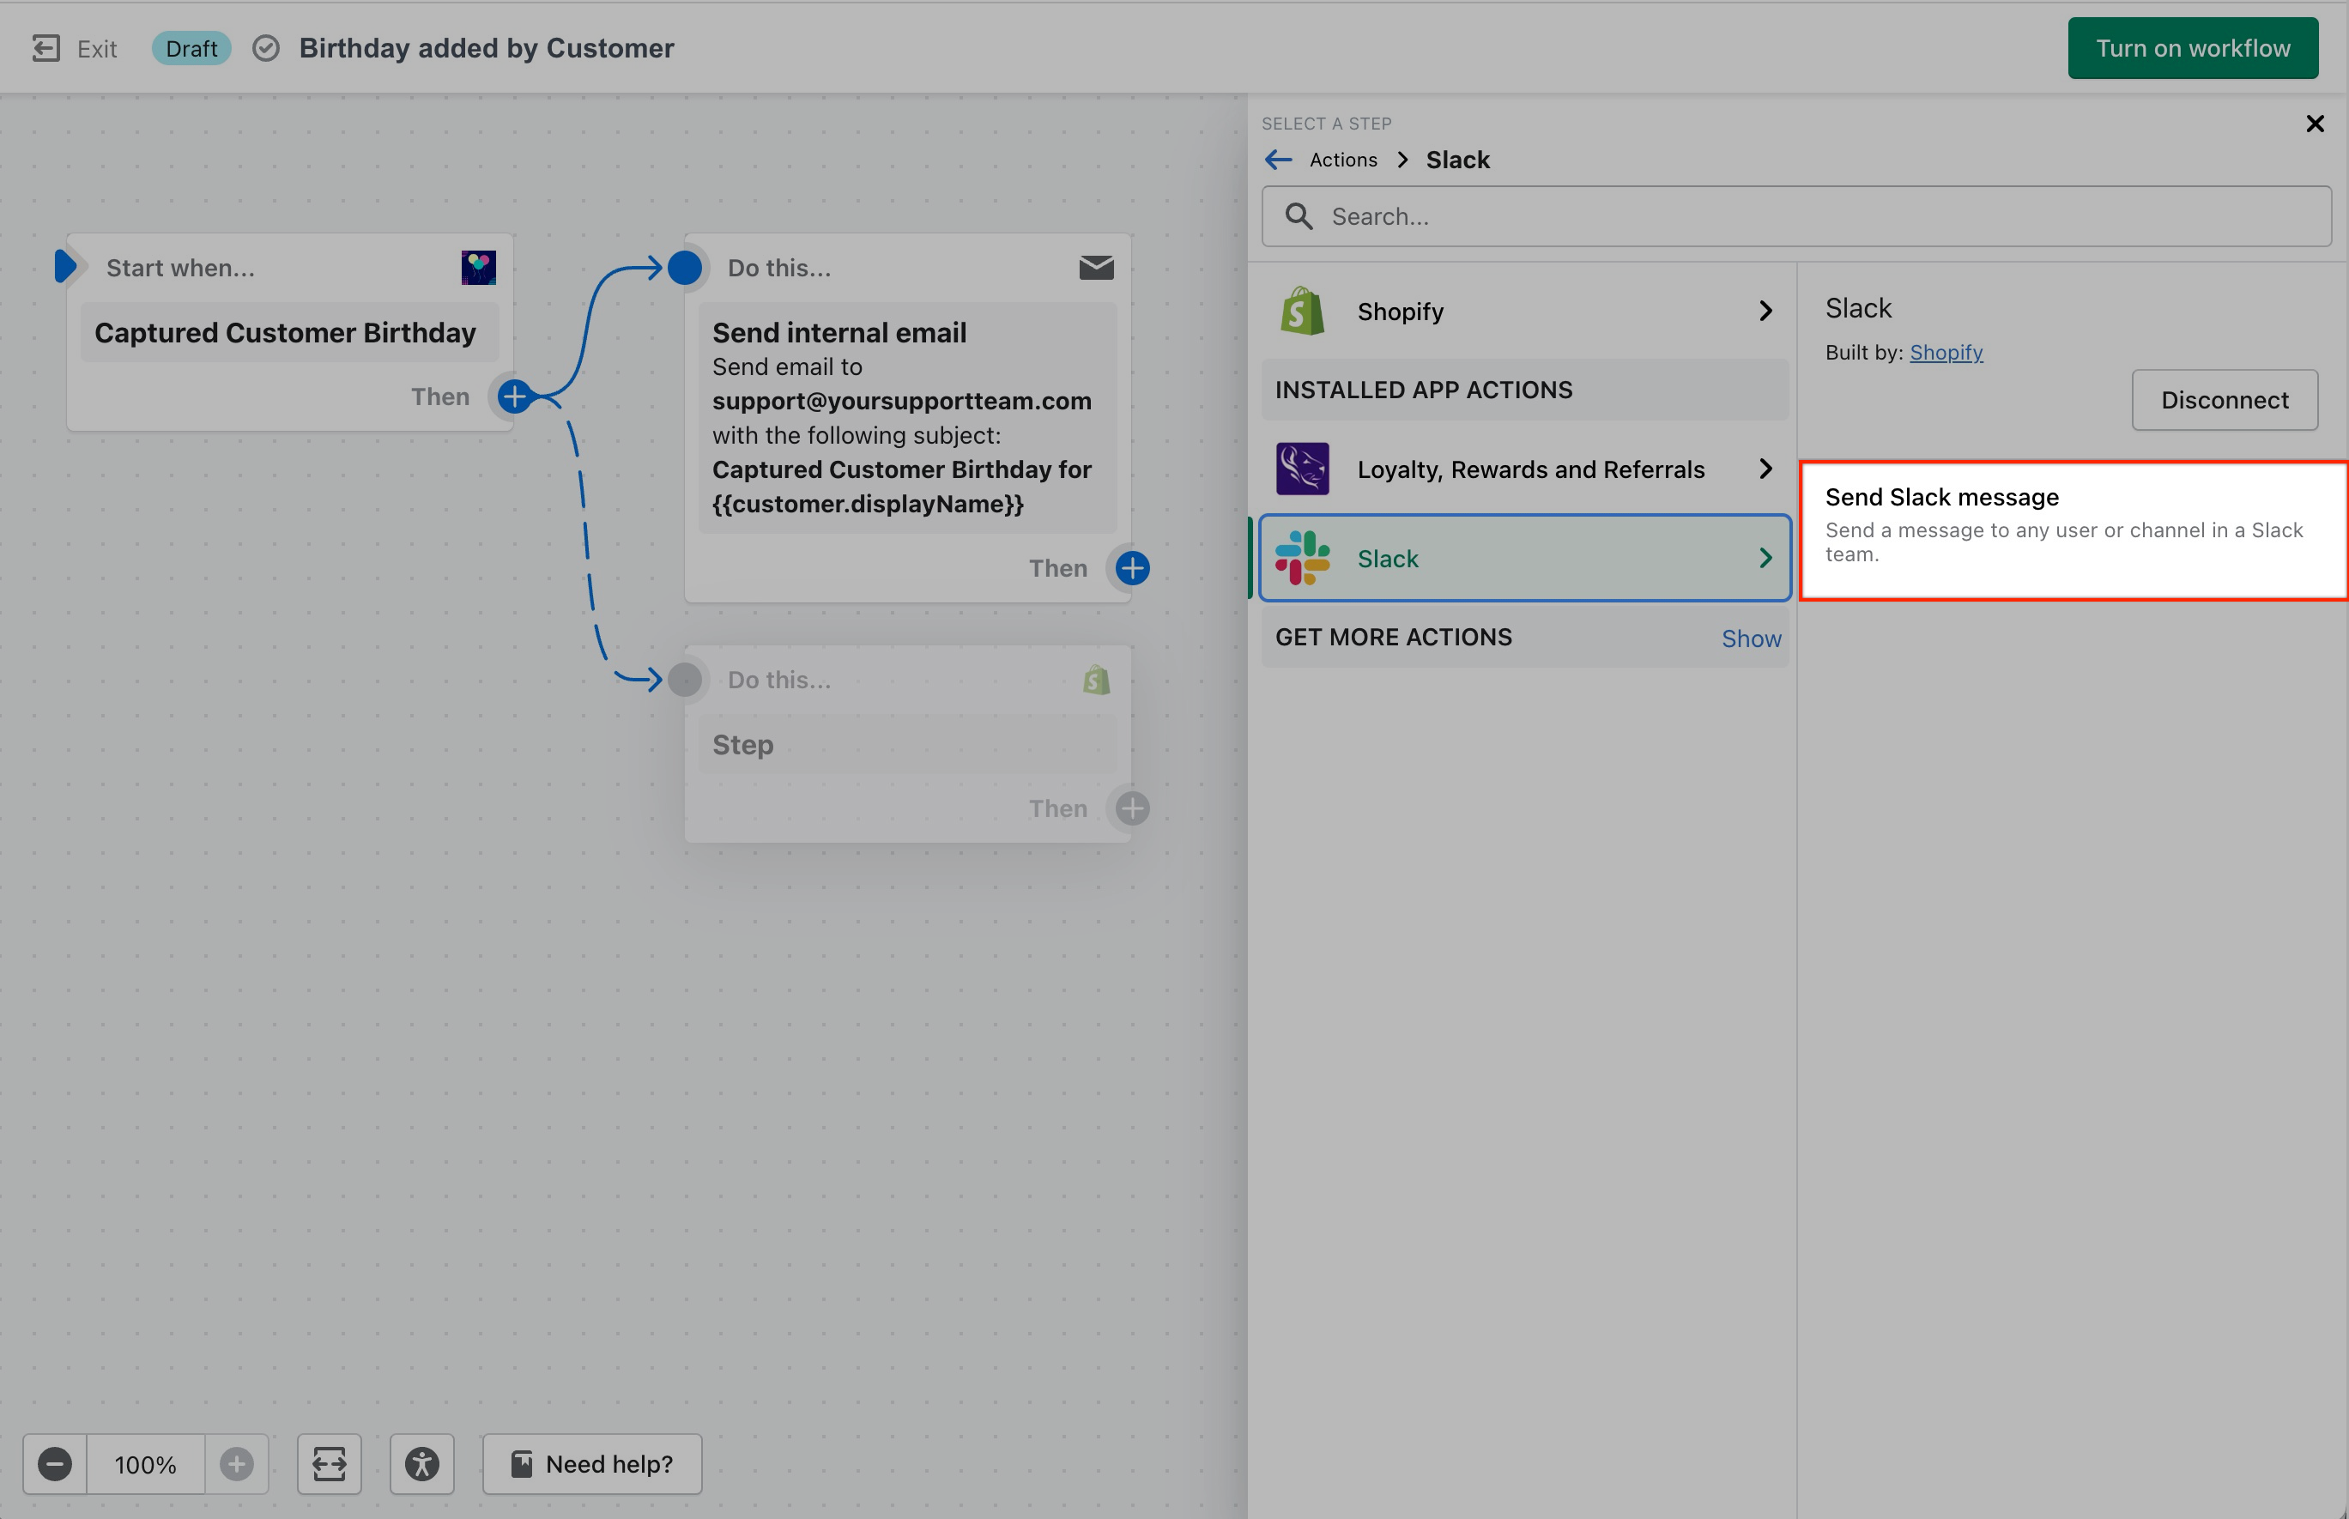Open the Send internal email step
Screen dimensions: 2349x1519
tap(907, 417)
